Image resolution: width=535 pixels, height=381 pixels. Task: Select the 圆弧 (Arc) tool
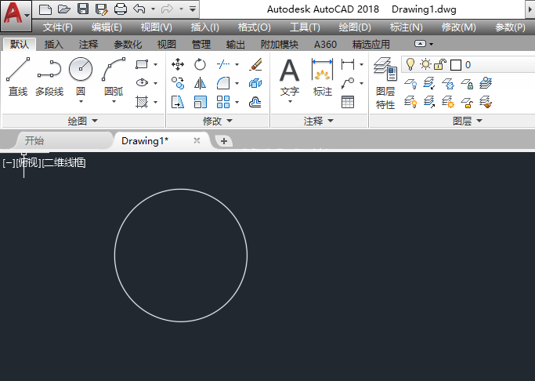[x=114, y=77]
